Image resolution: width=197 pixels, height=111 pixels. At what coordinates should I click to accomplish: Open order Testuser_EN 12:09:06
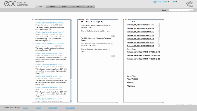click(x=140, y=32)
